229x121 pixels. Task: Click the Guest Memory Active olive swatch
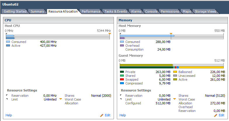click(175, 79)
